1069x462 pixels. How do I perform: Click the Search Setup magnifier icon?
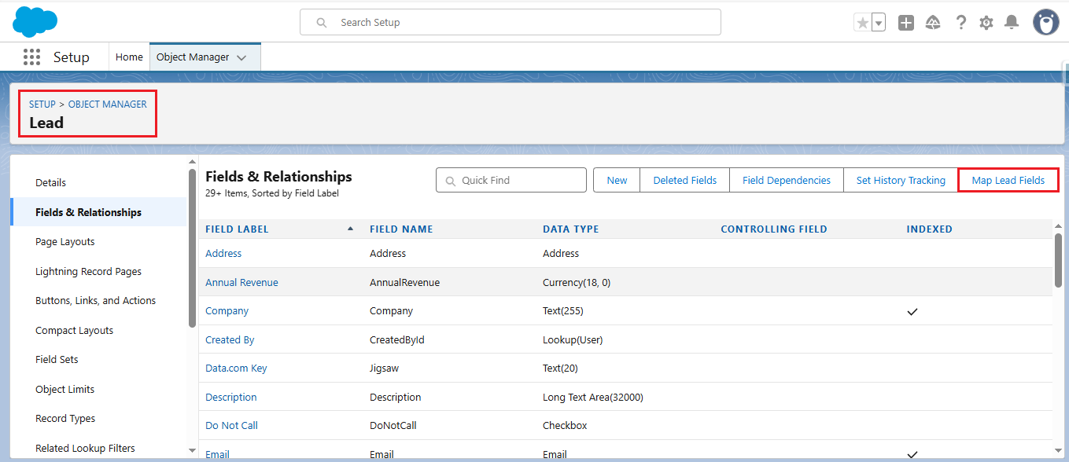(x=321, y=23)
